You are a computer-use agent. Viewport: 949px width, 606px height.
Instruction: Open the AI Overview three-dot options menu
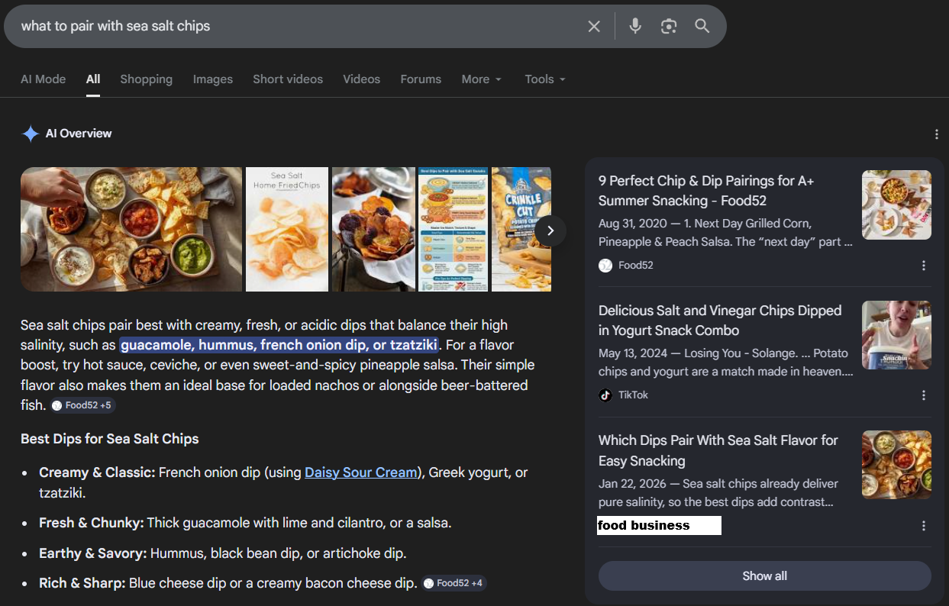937,134
